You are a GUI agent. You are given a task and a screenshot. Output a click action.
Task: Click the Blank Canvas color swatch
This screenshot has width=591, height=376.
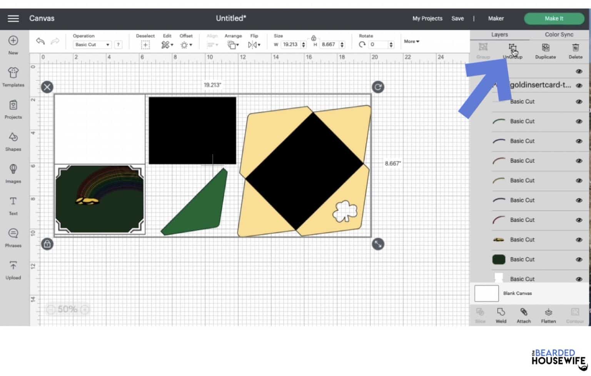pos(486,294)
